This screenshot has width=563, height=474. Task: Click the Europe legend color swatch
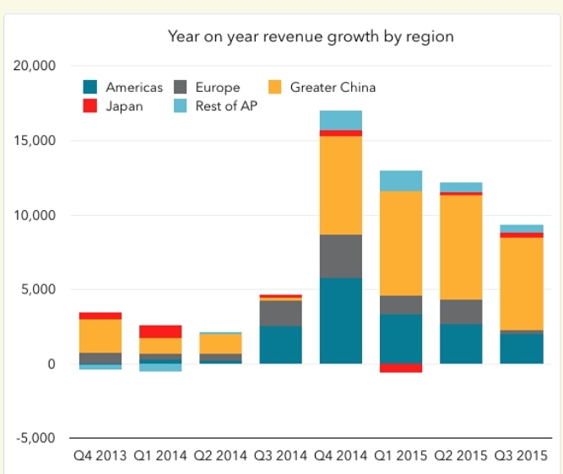coord(181,87)
